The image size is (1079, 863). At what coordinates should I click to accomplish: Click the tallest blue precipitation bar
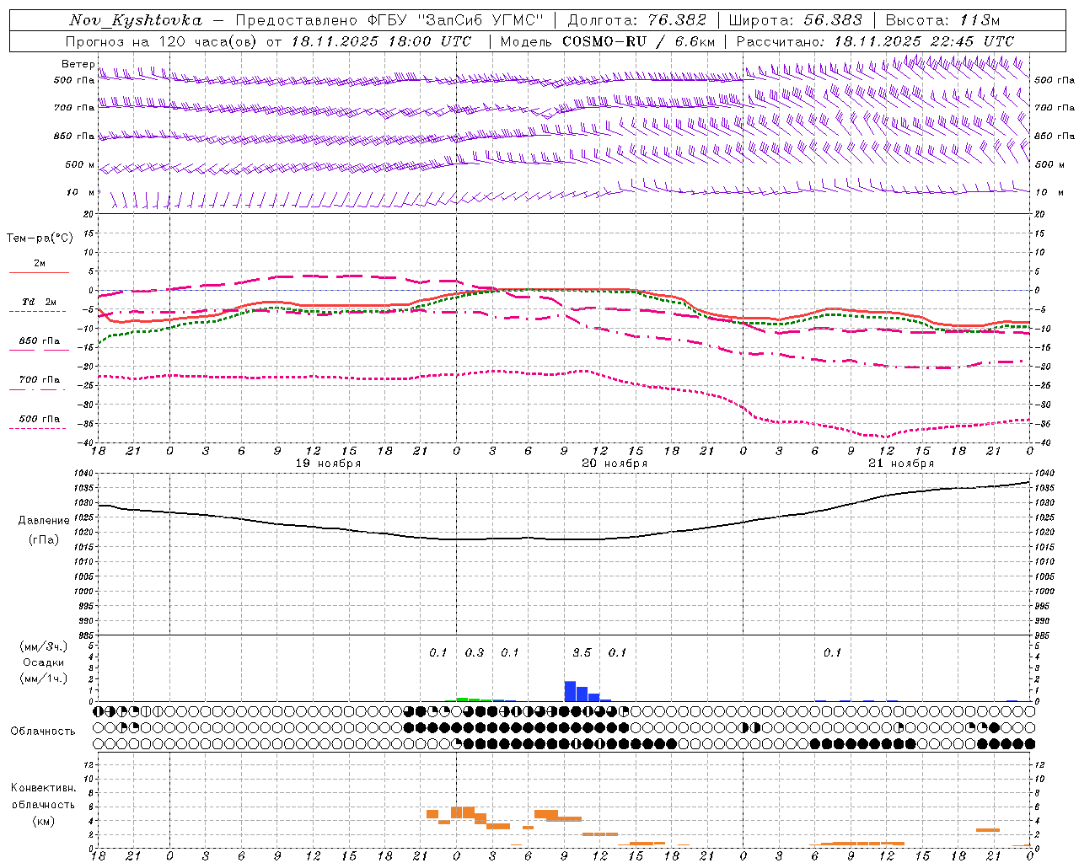point(570,691)
